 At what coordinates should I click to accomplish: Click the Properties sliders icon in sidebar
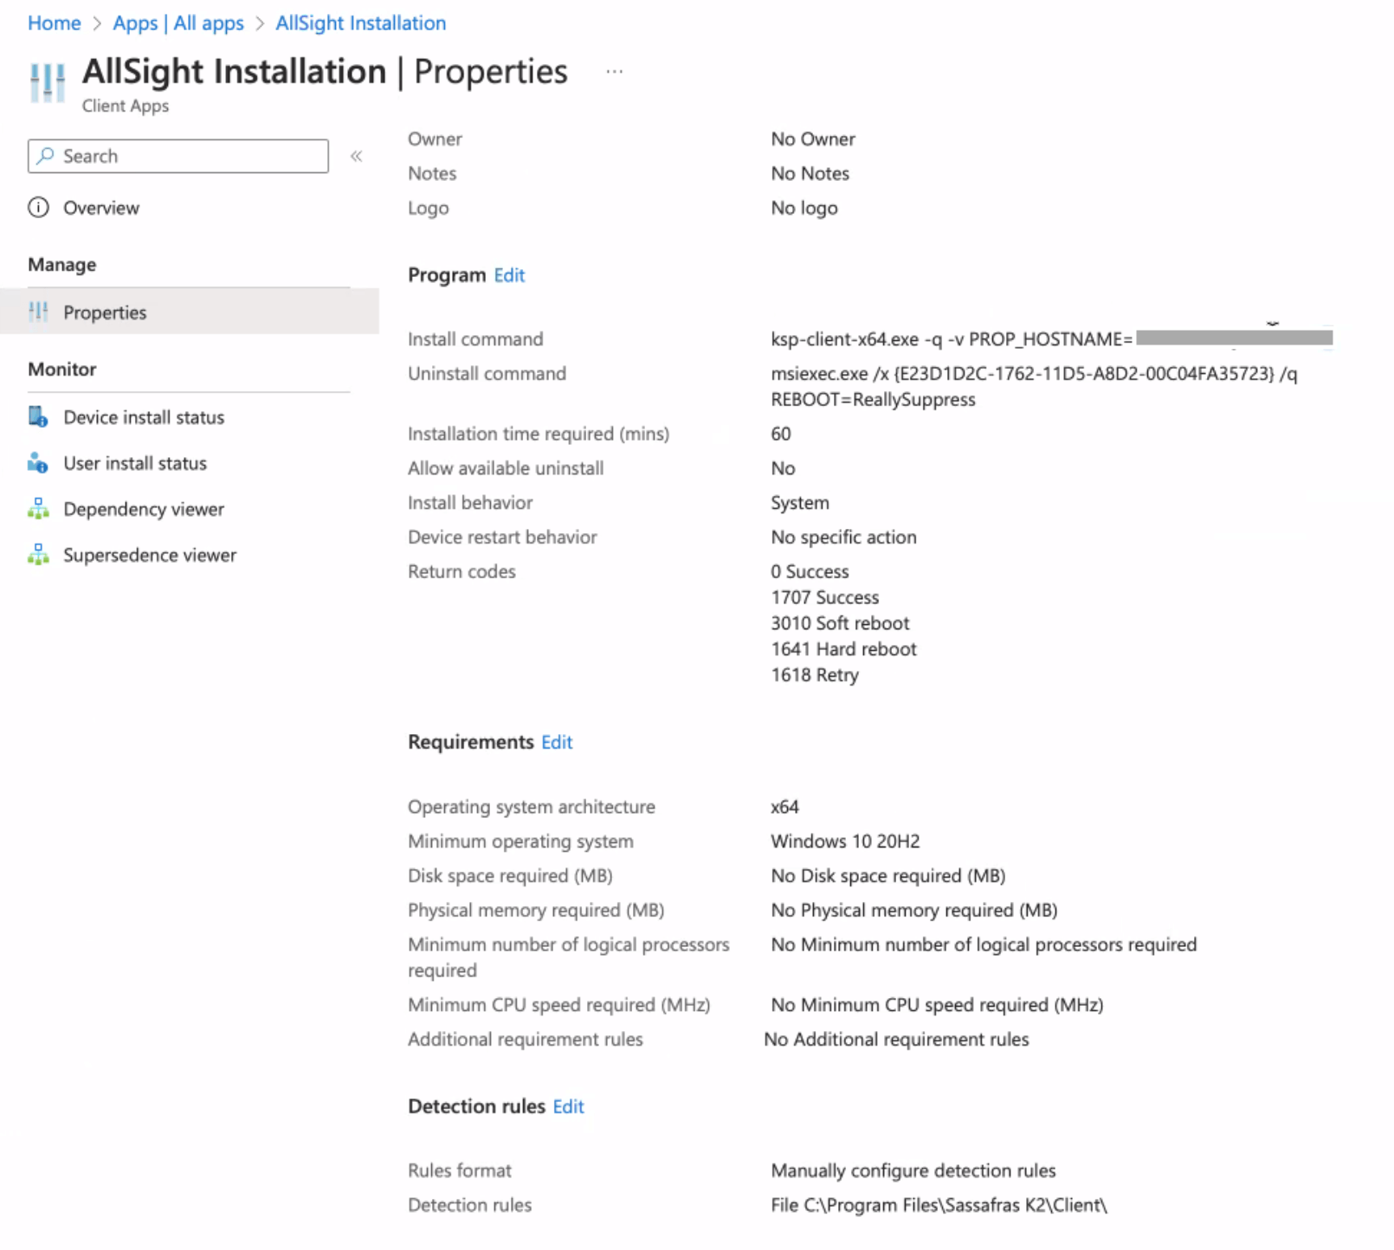39,312
